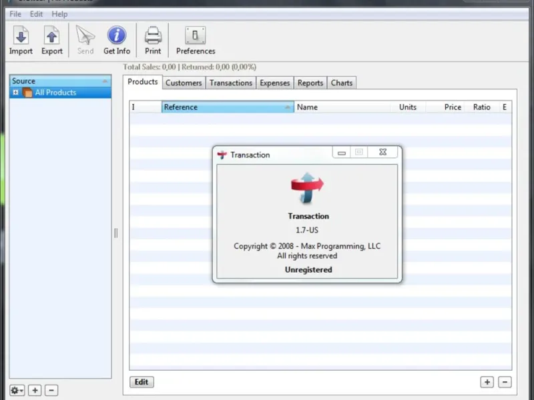Click the Total Sales status text
Viewport: 534px width, 400px height.
[190, 67]
